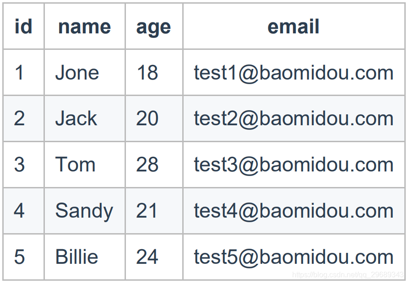Select the name cell Tom
The image size is (408, 283).
point(75,165)
